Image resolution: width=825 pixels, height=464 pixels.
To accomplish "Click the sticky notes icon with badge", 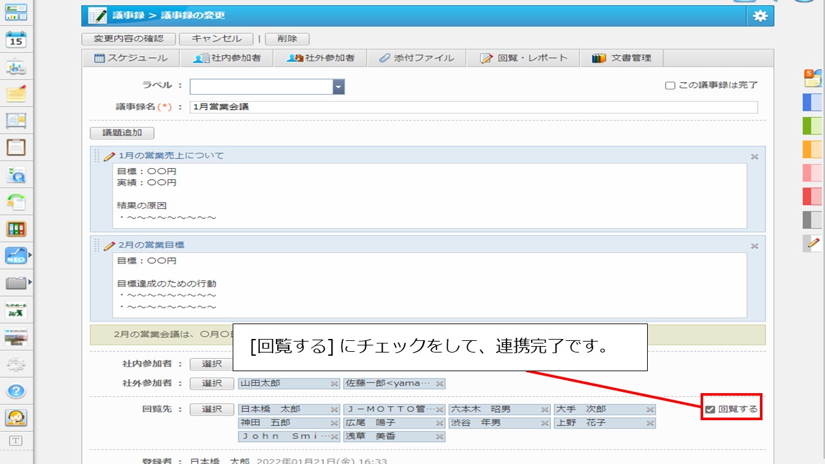I will 812,79.
